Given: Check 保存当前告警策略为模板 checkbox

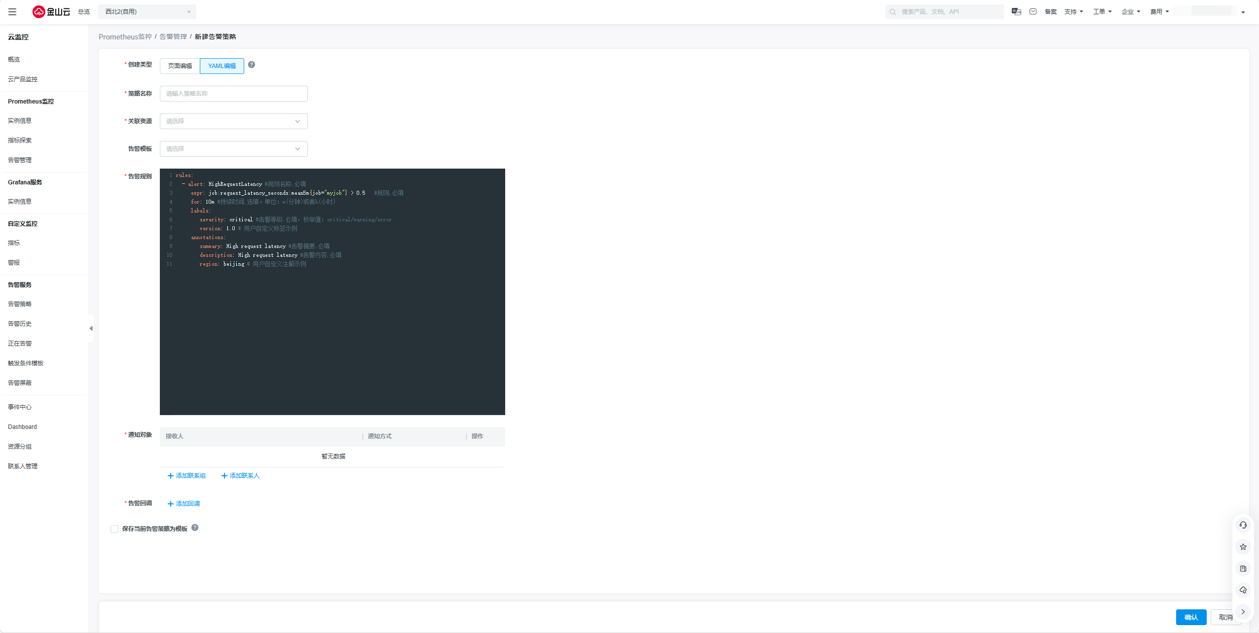Looking at the screenshot, I should click(114, 529).
